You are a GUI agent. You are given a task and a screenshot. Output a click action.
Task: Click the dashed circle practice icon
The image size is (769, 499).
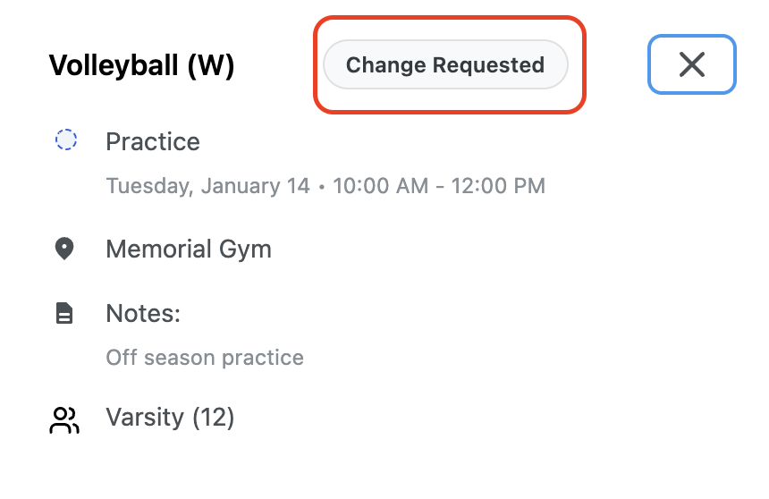click(66, 140)
